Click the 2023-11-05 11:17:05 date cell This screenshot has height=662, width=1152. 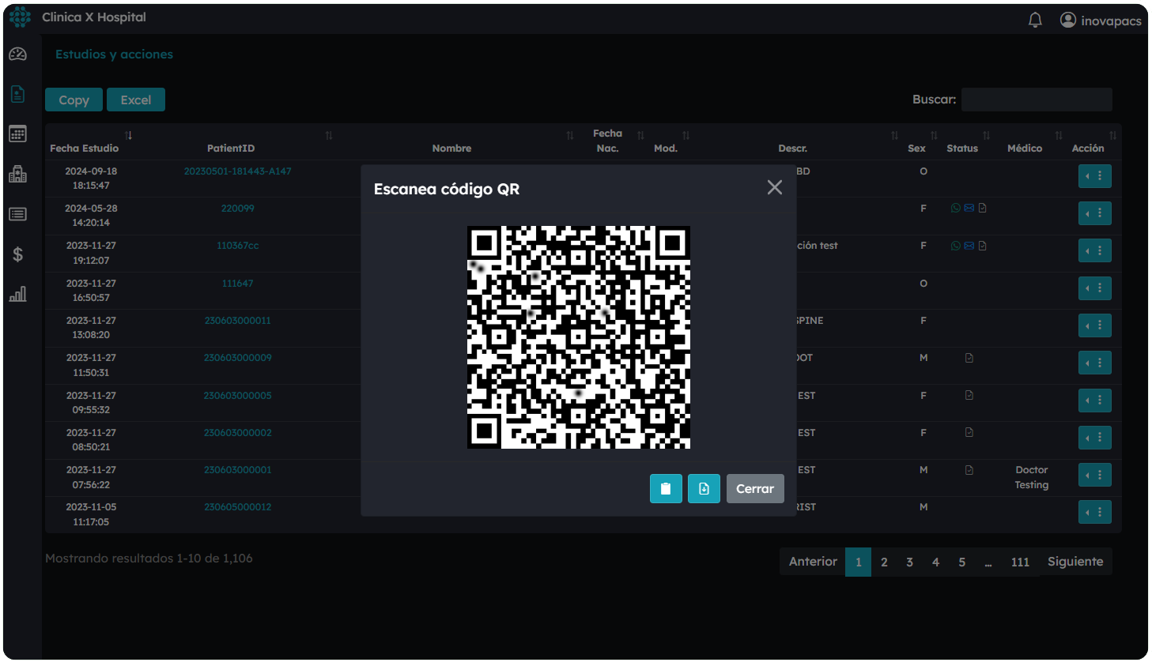pyautogui.click(x=91, y=514)
